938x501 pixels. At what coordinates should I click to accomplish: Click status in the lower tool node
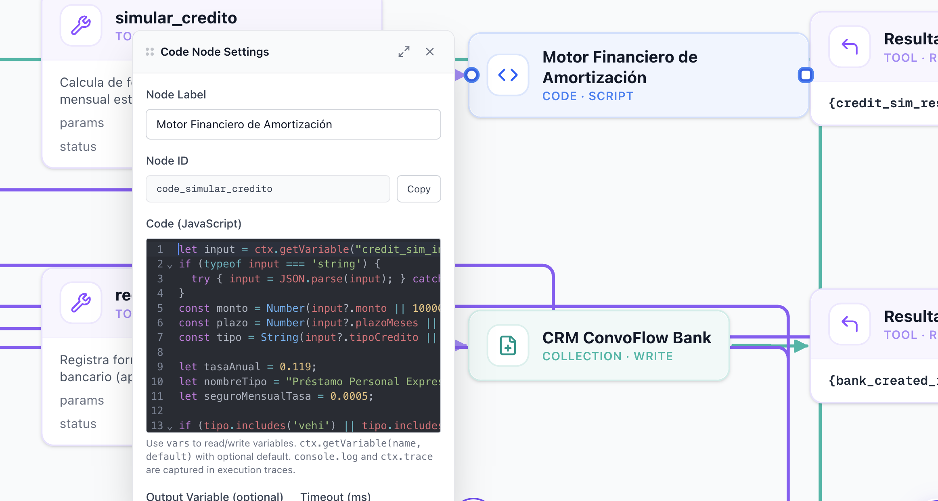pos(78,424)
